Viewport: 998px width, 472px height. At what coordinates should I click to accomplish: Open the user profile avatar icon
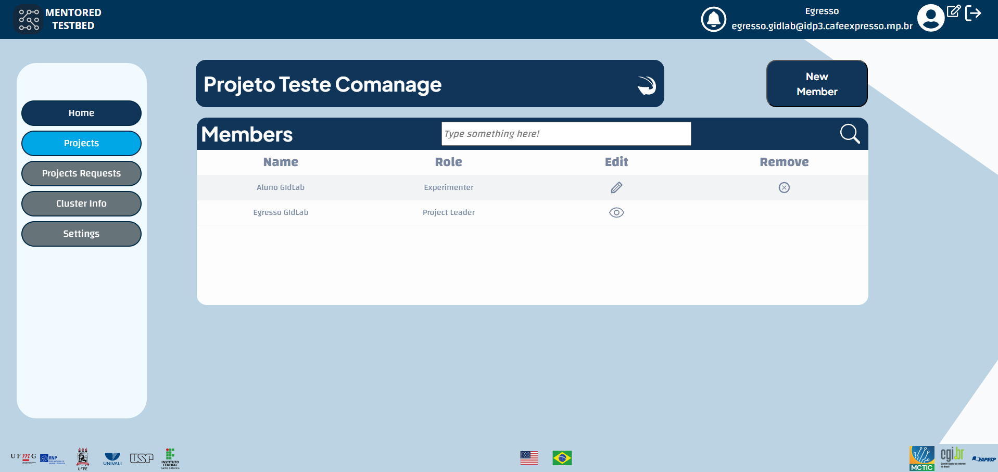coord(931,17)
